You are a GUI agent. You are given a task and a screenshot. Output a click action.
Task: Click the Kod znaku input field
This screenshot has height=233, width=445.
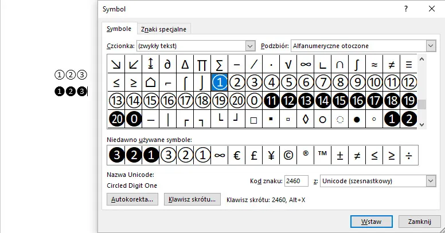(296, 181)
